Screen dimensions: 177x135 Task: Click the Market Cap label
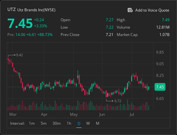pos(127,35)
